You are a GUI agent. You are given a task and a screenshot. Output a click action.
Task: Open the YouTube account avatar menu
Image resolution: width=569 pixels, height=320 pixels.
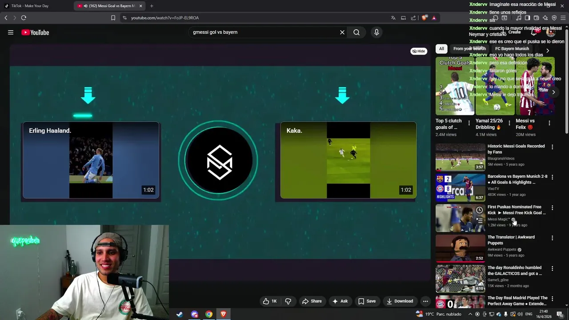click(x=551, y=32)
